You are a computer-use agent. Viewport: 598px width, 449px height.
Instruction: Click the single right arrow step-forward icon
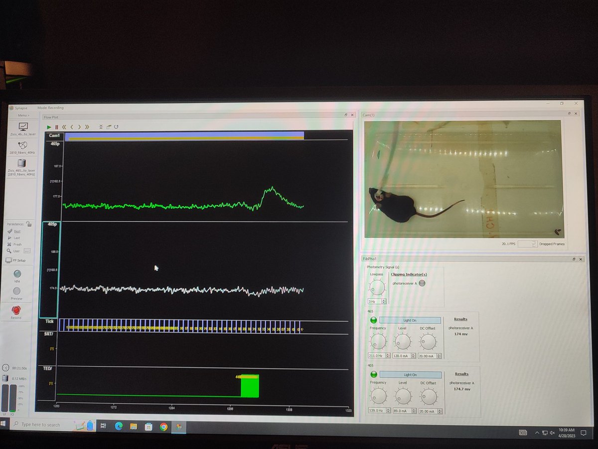(x=79, y=127)
